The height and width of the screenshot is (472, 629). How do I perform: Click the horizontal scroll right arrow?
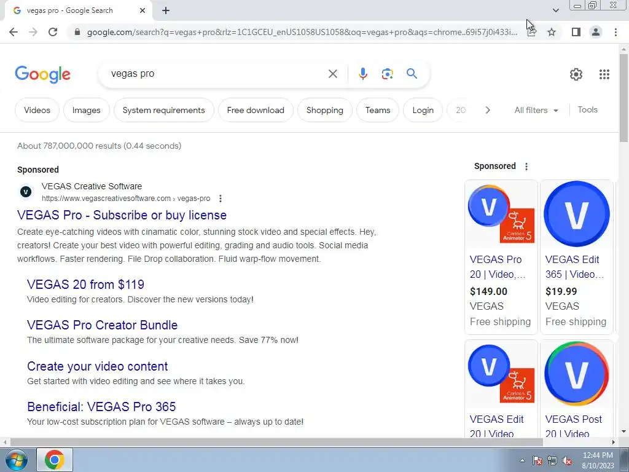coord(614,442)
